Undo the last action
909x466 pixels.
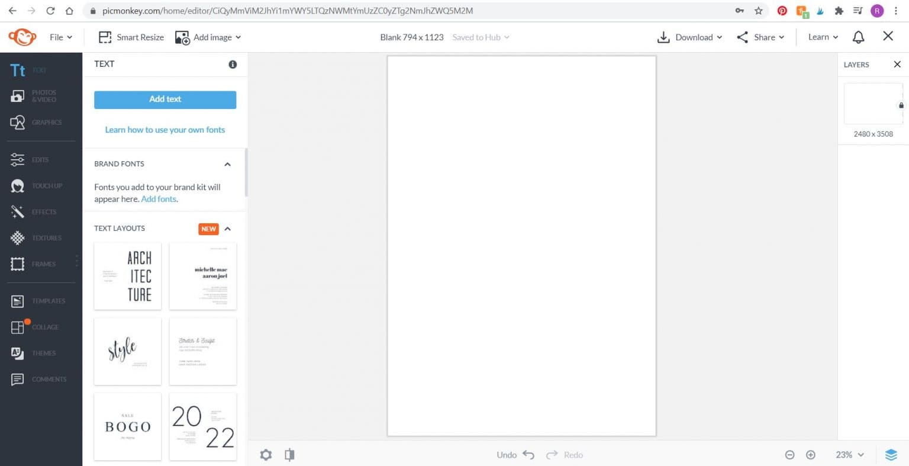pyautogui.click(x=515, y=455)
